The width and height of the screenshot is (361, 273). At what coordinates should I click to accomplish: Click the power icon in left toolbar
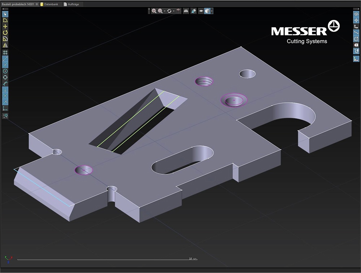tap(5, 116)
